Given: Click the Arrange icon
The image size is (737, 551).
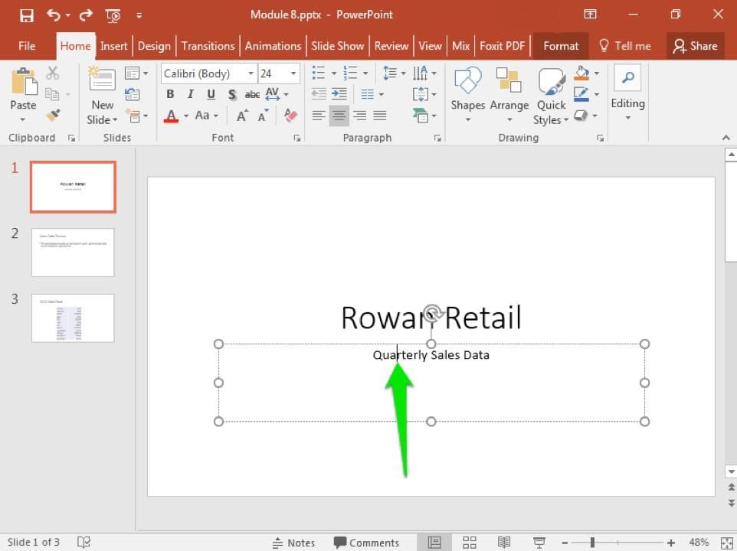Looking at the screenshot, I should (509, 80).
